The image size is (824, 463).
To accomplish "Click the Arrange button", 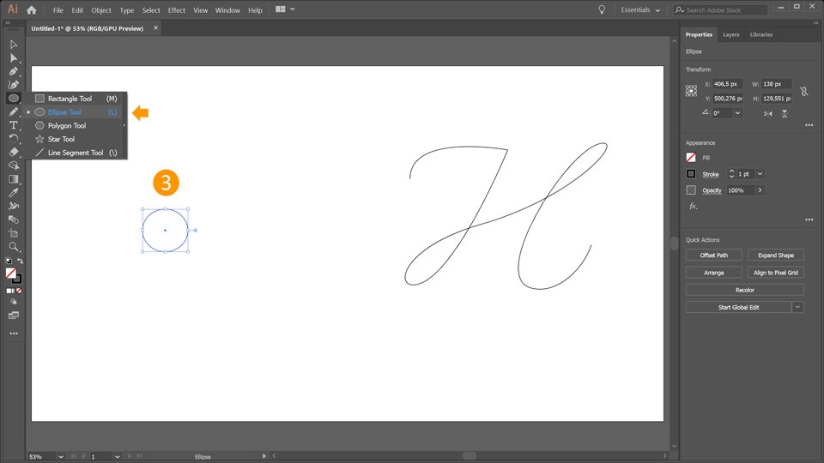I will coord(713,273).
